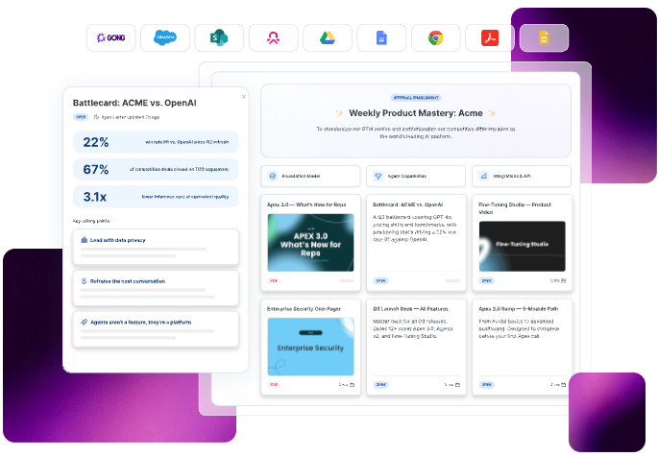
Task: Click the blue tag on Apex 3.0 Ramp card
Action: point(487,384)
